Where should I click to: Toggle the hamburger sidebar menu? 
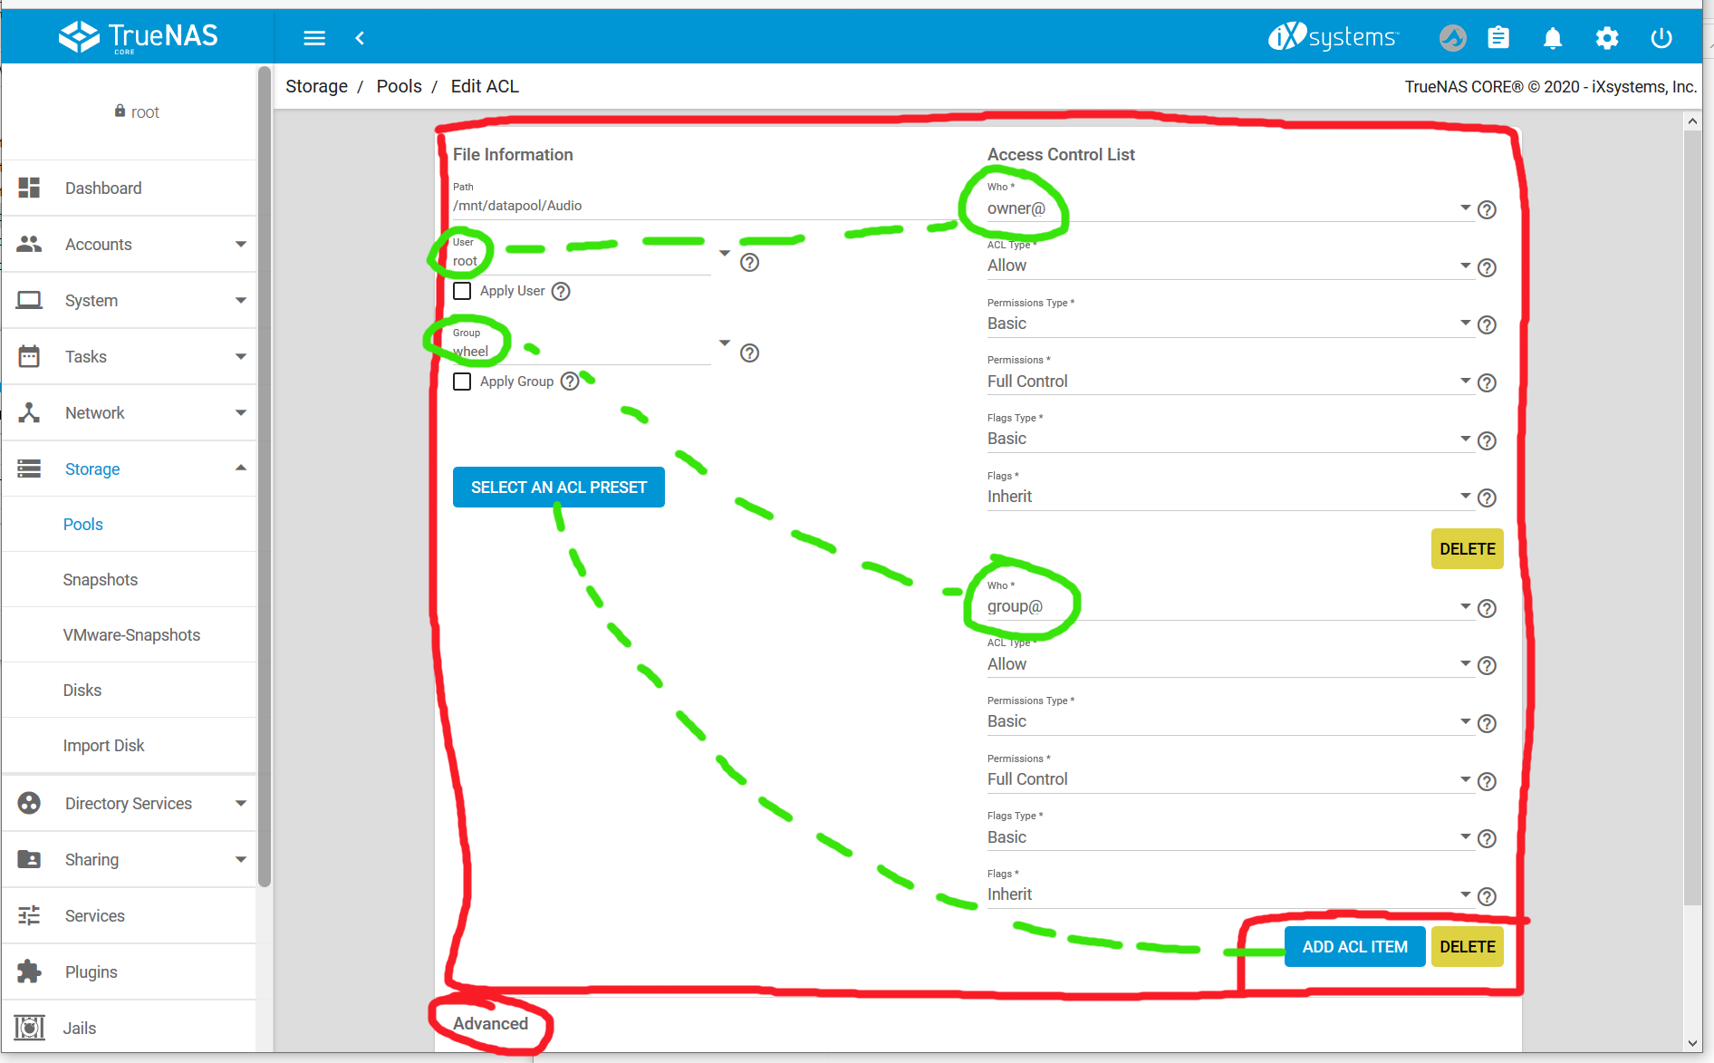tap(314, 38)
